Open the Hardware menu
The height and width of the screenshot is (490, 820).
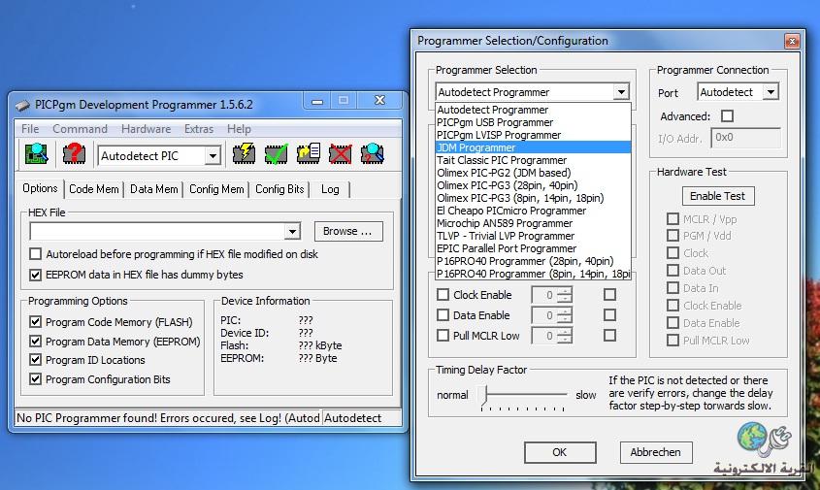(146, 129)
